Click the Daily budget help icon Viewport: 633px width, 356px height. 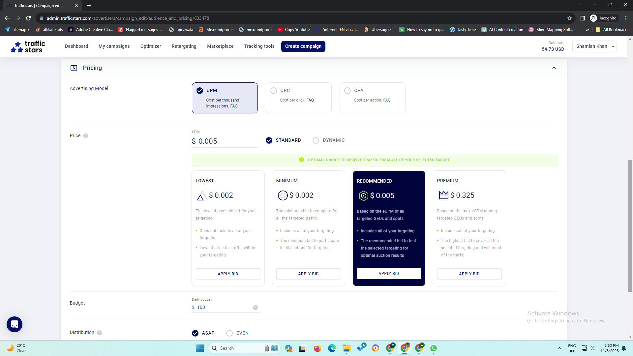tap(256, 308)
